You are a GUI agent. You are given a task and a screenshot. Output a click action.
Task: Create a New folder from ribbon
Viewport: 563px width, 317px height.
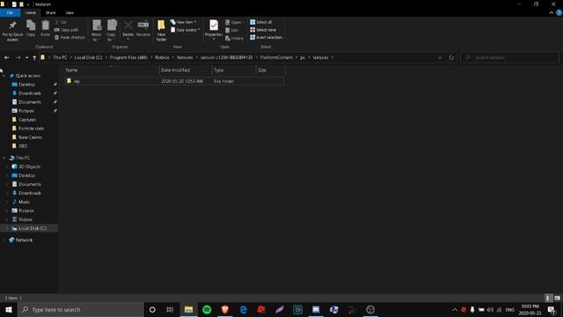point(161,30)
